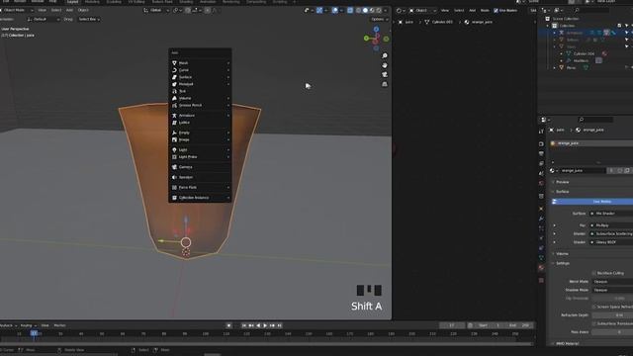Click the current frame marker on timeline

coord(34,333)
